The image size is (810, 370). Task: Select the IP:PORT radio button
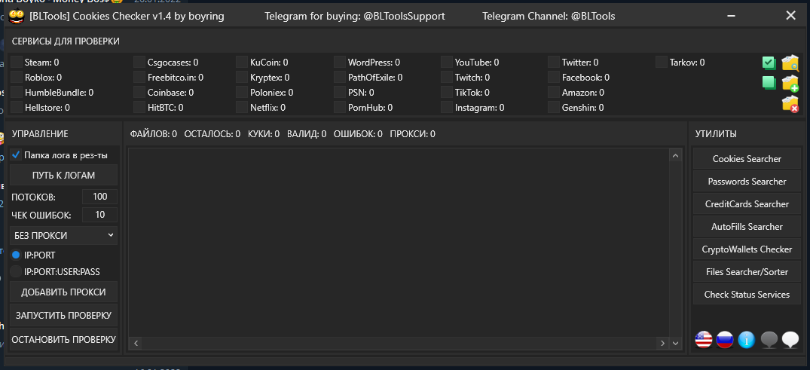tap(16, 255)
